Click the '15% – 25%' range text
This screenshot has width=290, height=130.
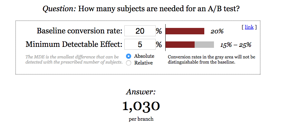[x=235, y=45]
